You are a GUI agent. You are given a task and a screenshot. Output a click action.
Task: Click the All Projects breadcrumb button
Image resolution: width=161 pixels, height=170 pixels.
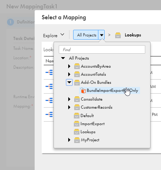(x=86, y=35)
